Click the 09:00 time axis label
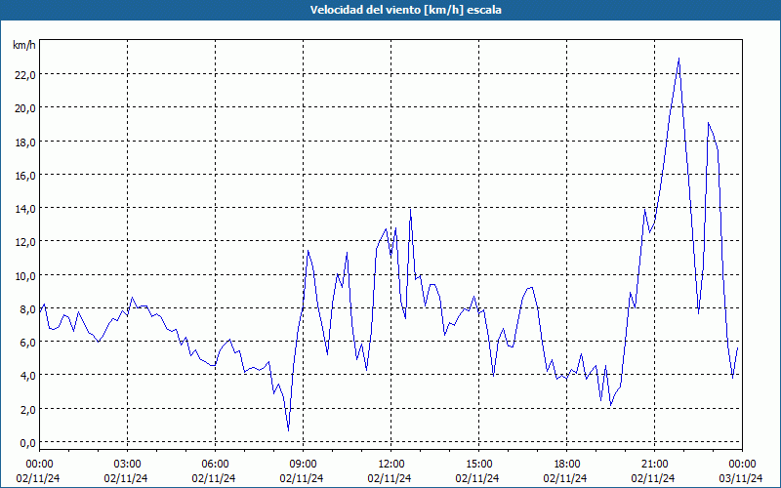The height and width of the screenshot is (488, 781). [303, 465]
